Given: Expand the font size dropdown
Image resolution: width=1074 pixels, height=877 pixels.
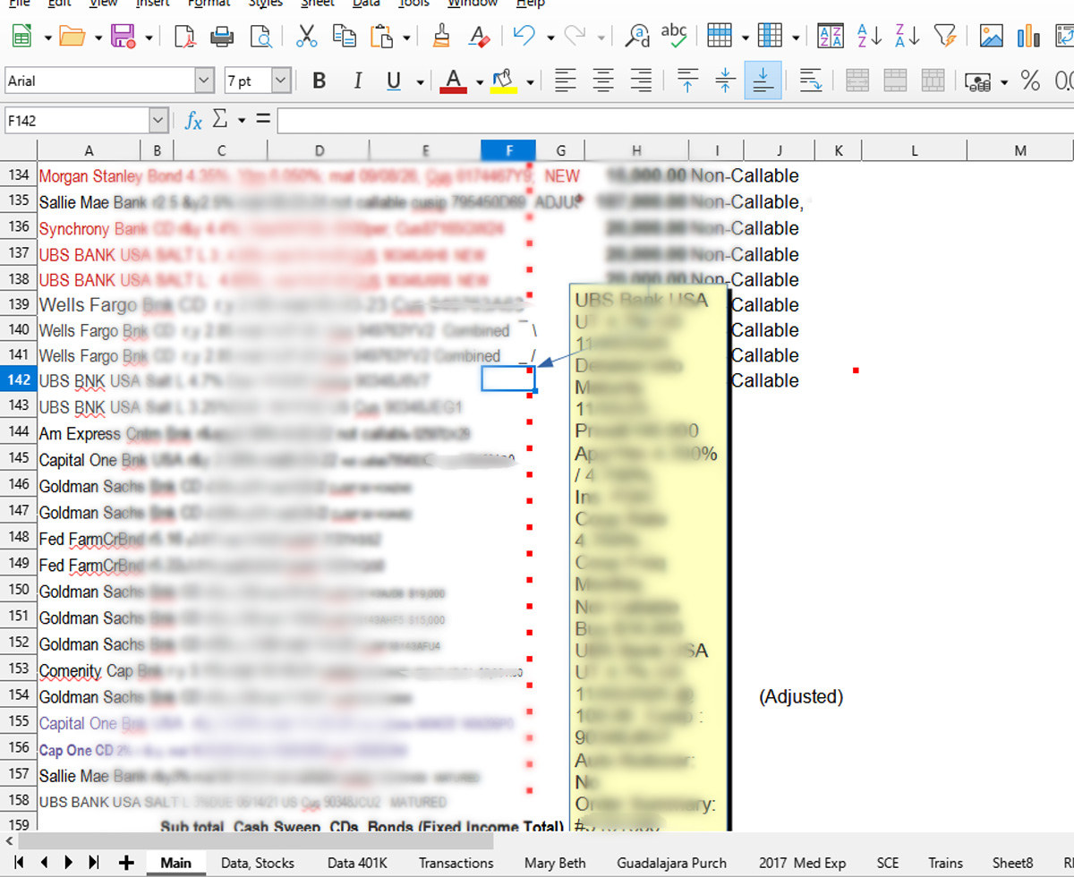Looking at the screenshot, I should [x=281, y=81].
